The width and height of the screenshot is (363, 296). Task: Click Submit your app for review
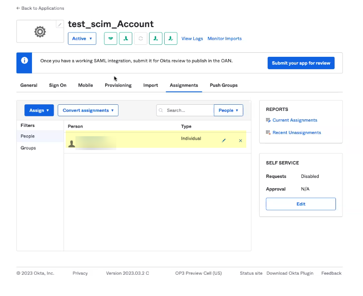tap(301, 63)
